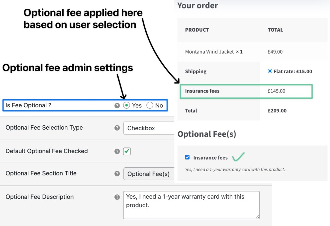Select Yes for Is Fee Optional
330x226 pixels.
[126, 105]
